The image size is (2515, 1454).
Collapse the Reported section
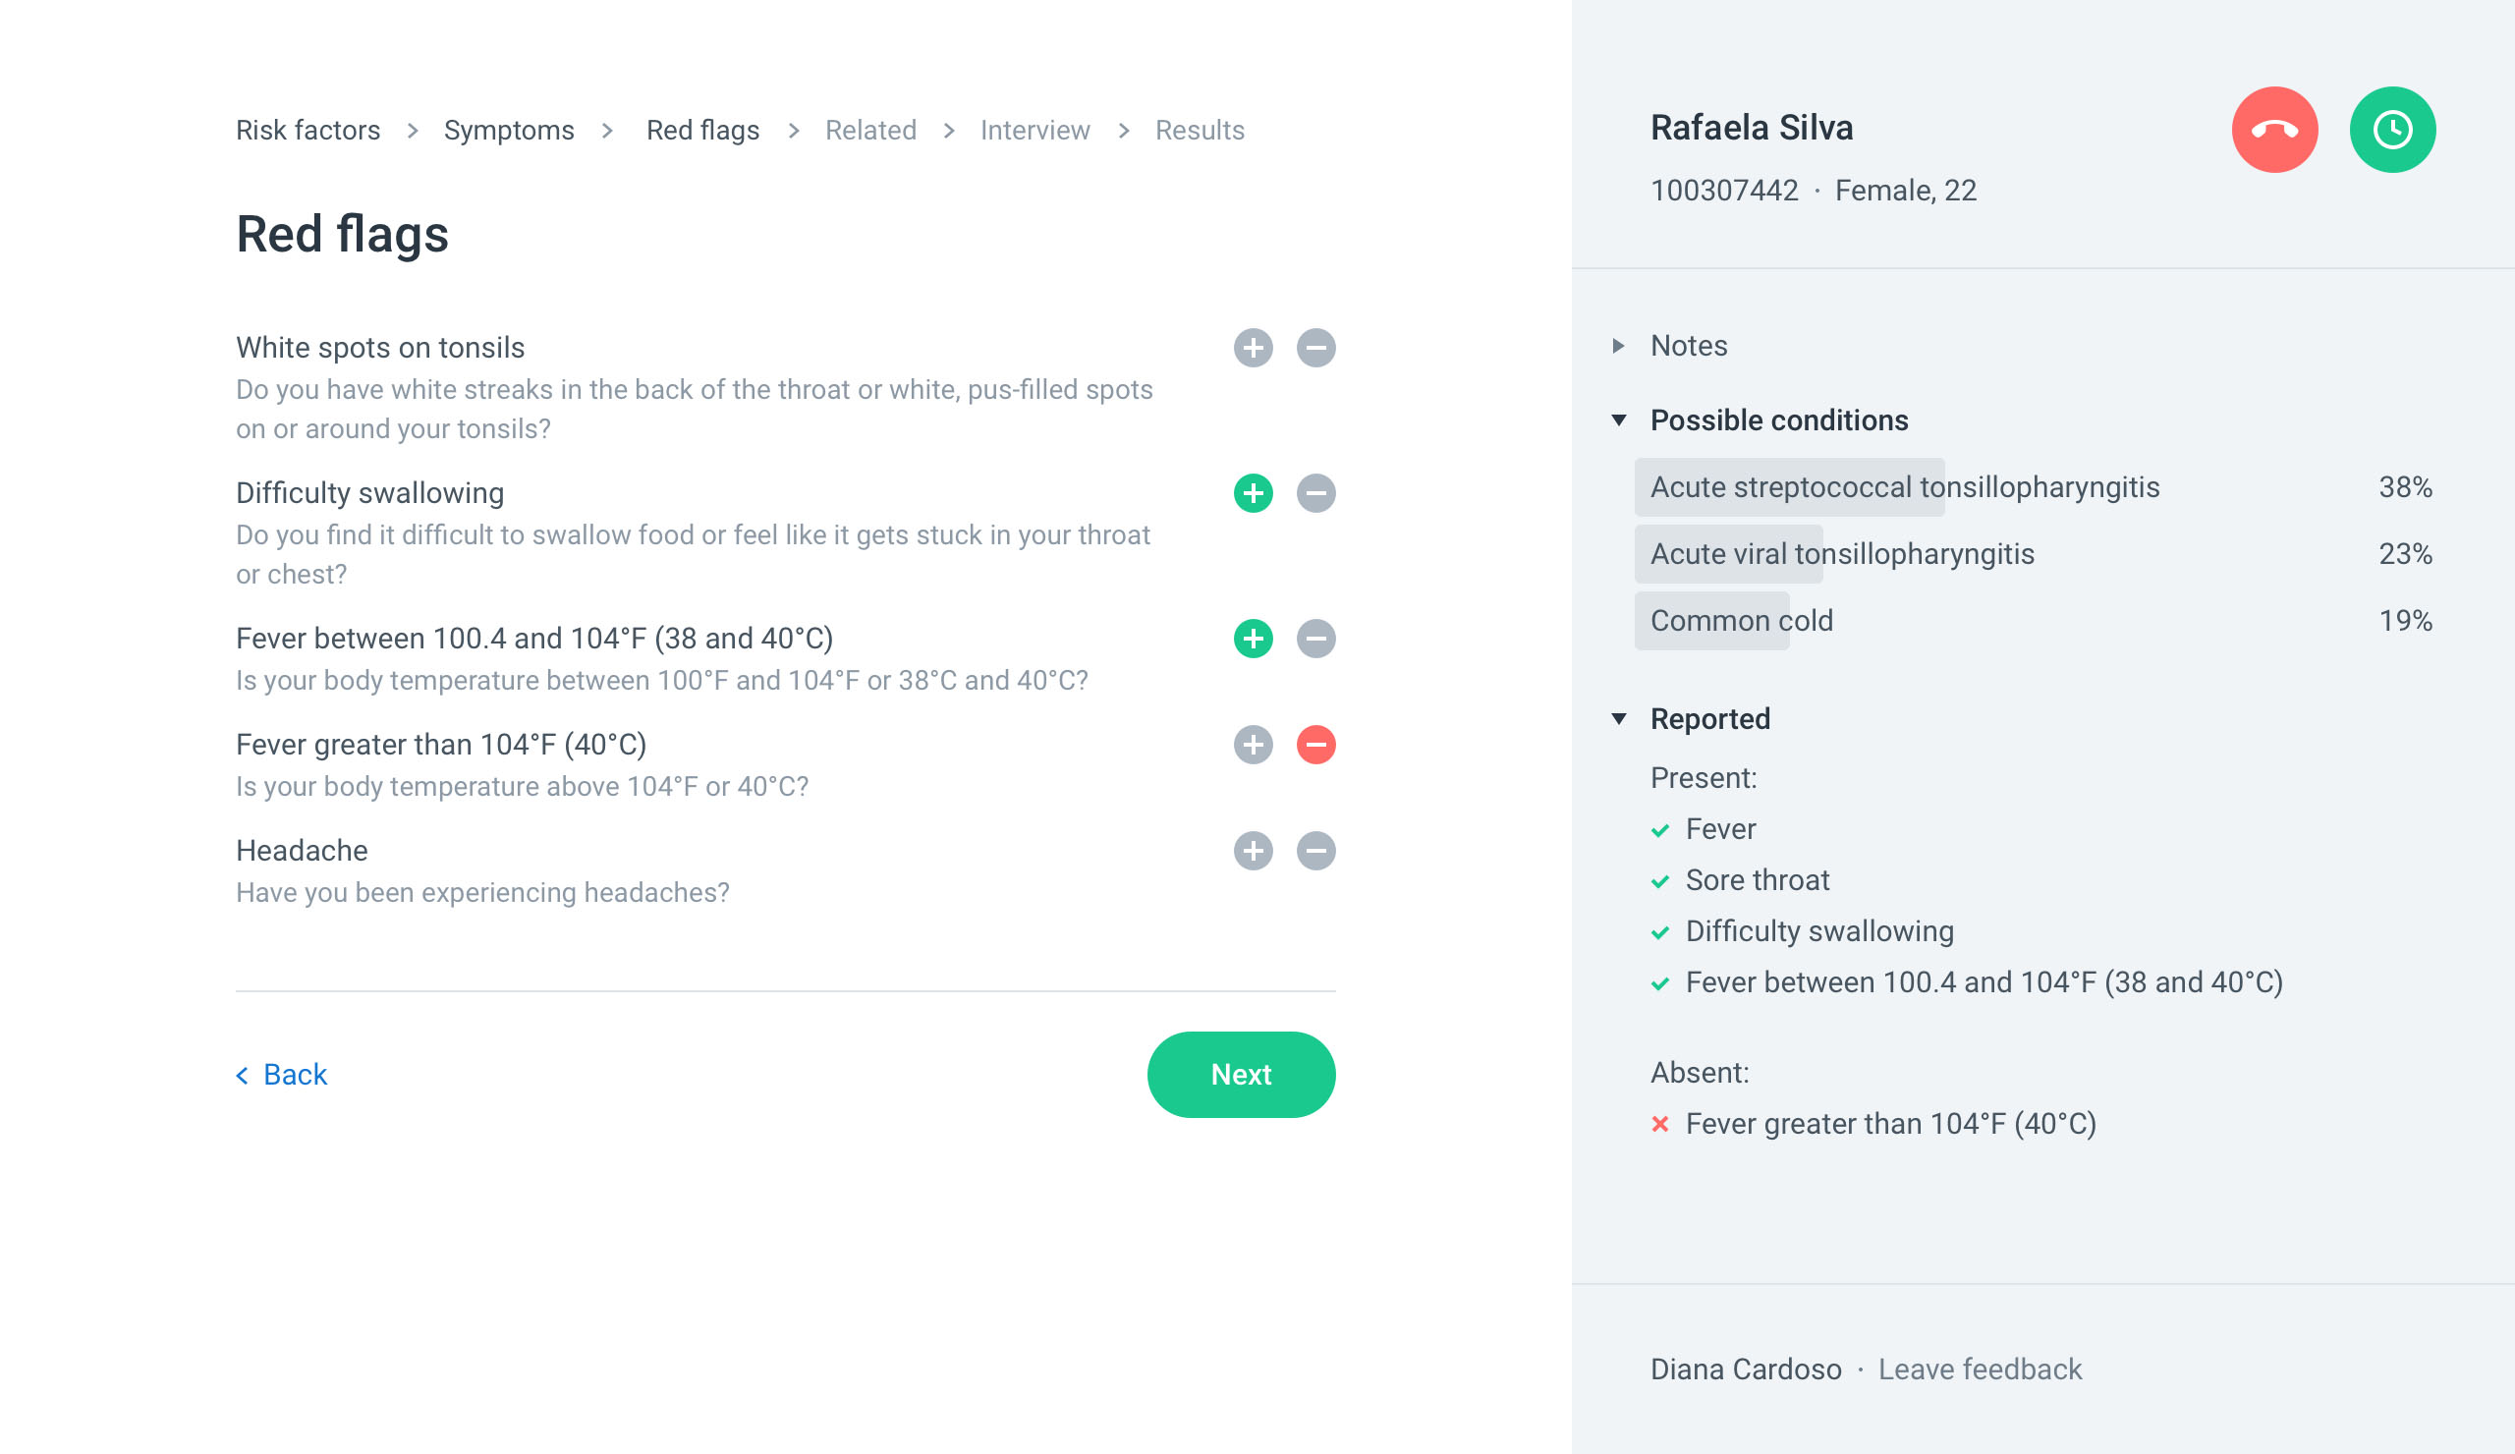click(1691, 718)
